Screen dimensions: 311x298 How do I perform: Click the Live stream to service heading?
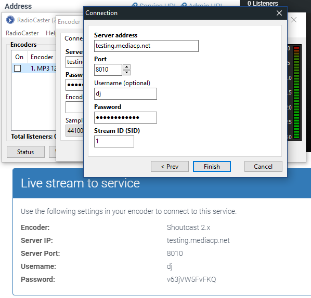80,183
